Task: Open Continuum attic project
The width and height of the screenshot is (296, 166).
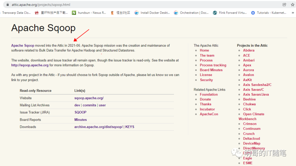Action: [x=252, y=129]
